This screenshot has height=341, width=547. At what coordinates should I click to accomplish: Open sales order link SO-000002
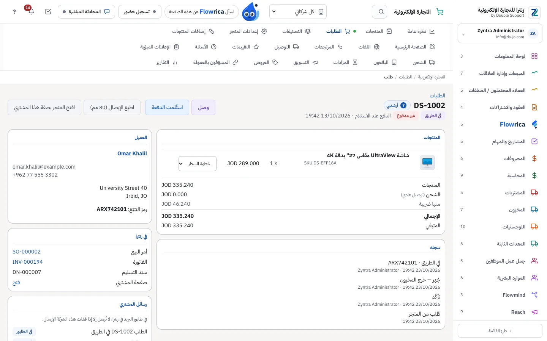[27, 252]
